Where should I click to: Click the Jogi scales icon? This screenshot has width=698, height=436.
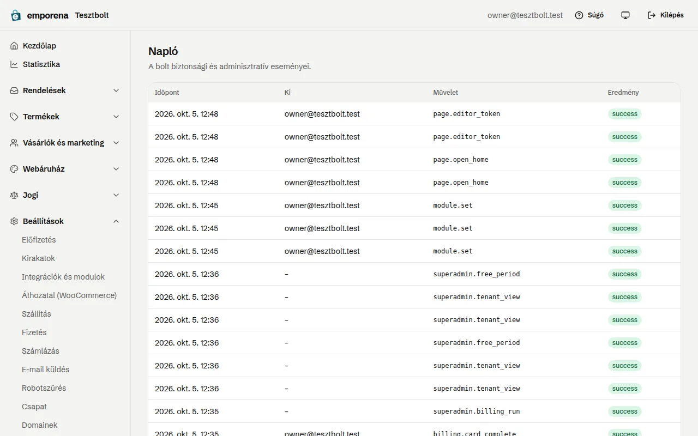pos(14,195)
